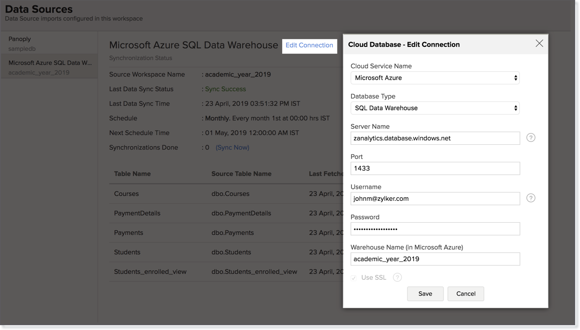The width and height of the screenshot is (580, 330).
Task: Close the Edit Connection dialog
Action: point(539,44)
